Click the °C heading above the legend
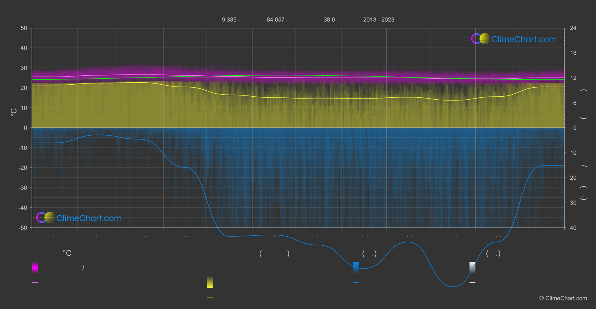The width and height of the screenshot is (596, 309). tap(67, 253)
